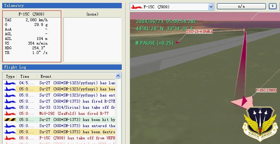
Task: Select log event 'Su-27 (3GO*SN-1323/yyfsnyi) has lan'
Action: pos(77,83)
